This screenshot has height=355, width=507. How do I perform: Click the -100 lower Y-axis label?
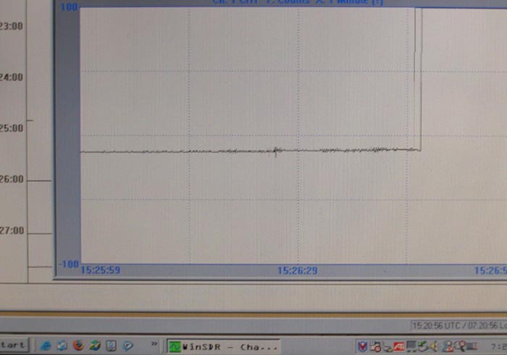click(x=69, y=264)
